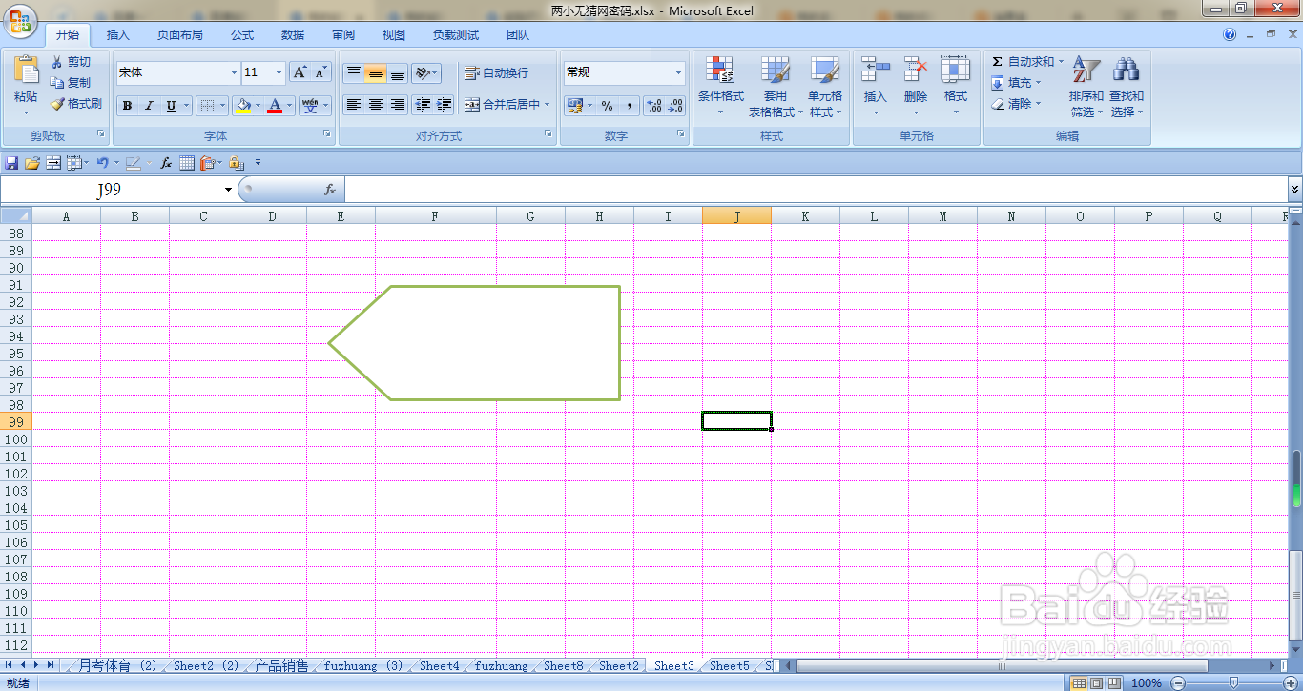Open Fill (填充) menu
Screen dimensions: 1303x691
(x=1016, y=83)
